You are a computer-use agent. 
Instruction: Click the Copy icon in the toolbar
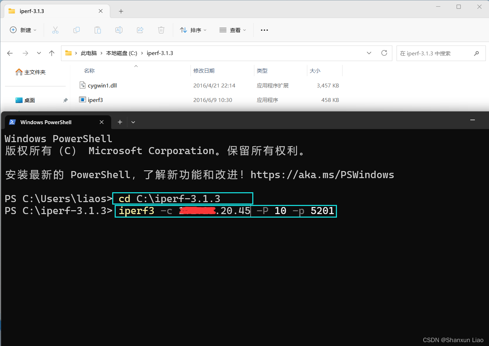tap(76, 30)
